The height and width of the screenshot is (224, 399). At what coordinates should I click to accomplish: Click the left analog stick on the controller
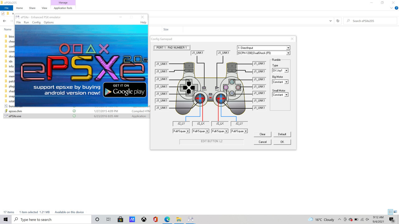point(200,99)
